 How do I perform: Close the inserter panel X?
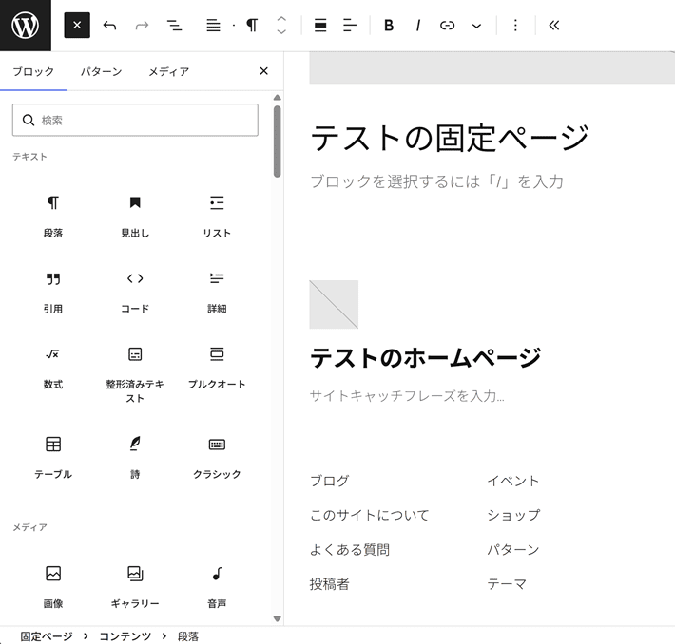click(x=264, y=71)
